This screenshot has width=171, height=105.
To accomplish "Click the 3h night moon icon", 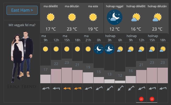I will (109, 48).
